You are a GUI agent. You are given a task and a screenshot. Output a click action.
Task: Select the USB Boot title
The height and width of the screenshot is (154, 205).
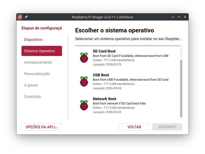101,75
